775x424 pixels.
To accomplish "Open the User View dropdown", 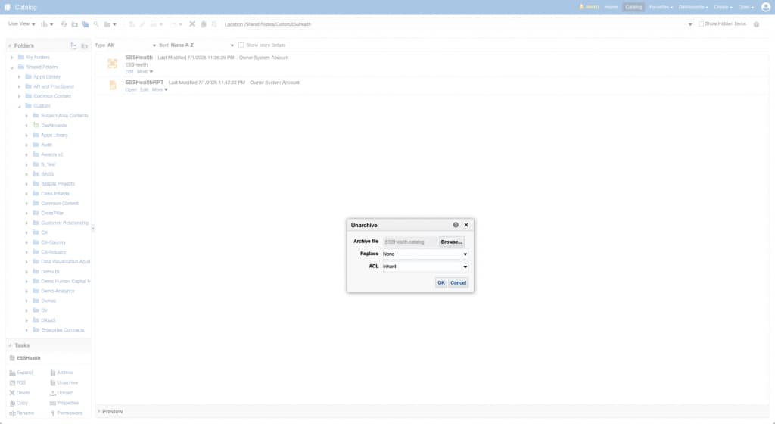I will point(22,23).
